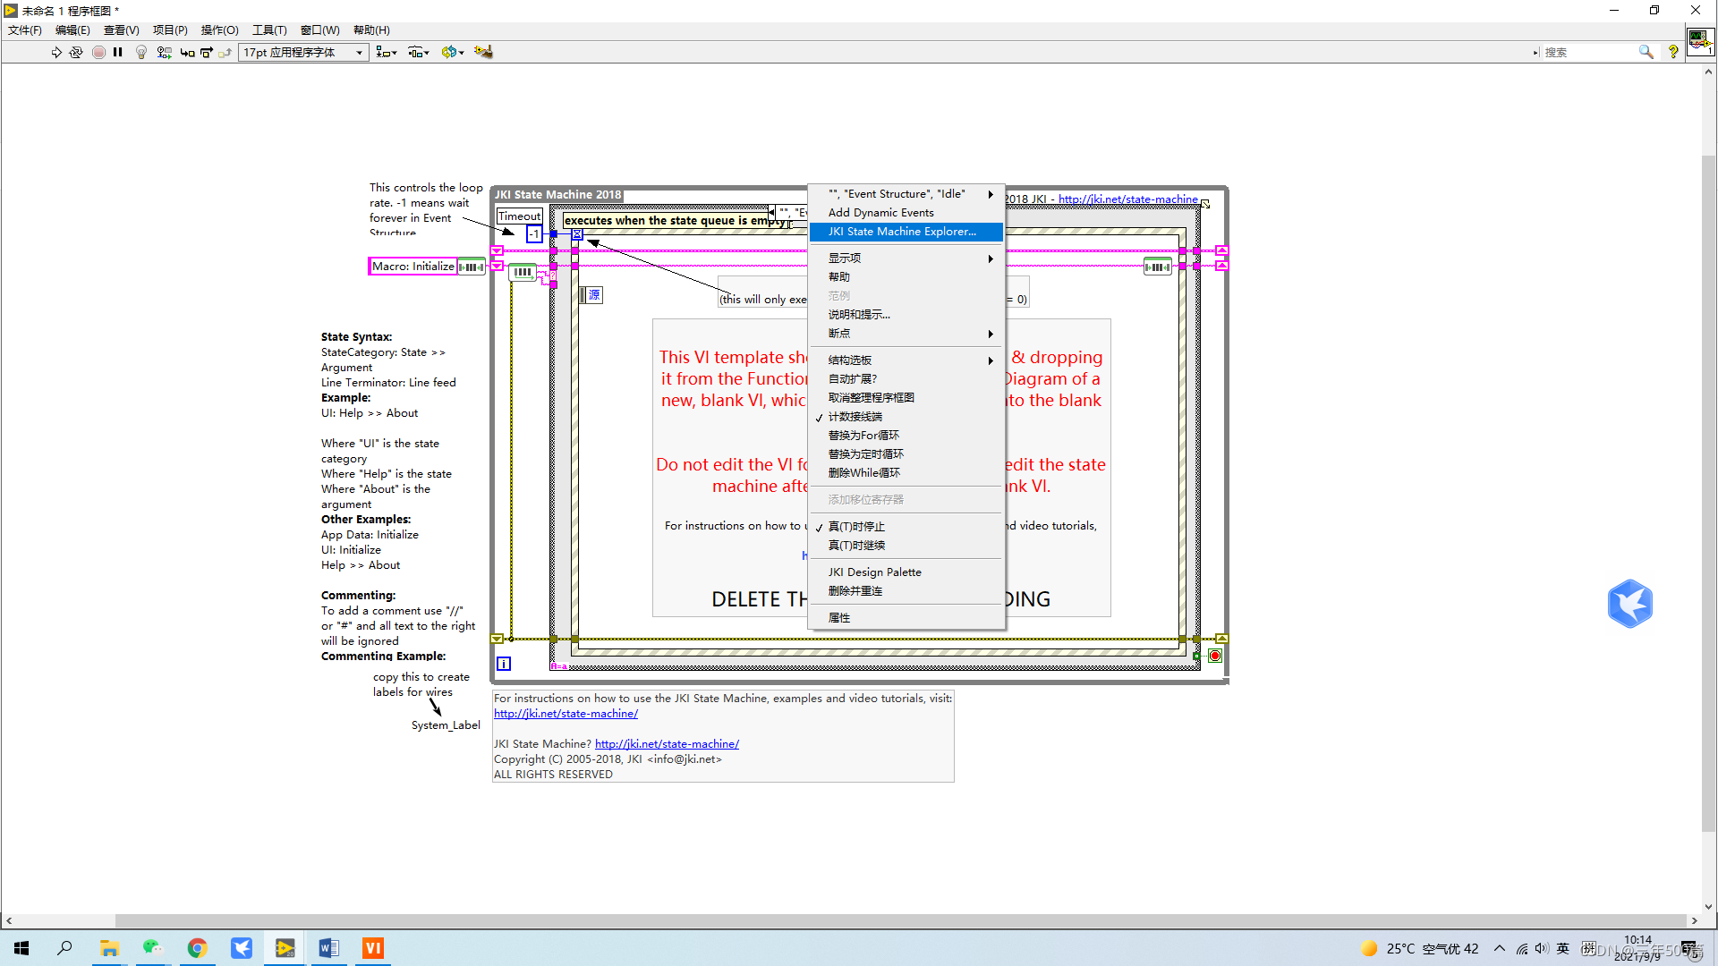The image size is (1718, 966).
Task: Click the Macro: Initialize string constant
Action: click(413, 267)
